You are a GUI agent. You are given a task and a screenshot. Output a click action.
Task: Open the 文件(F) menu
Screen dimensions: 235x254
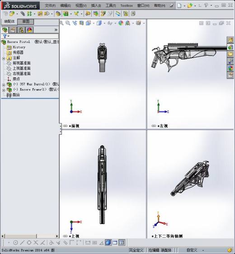pos(50,5)
